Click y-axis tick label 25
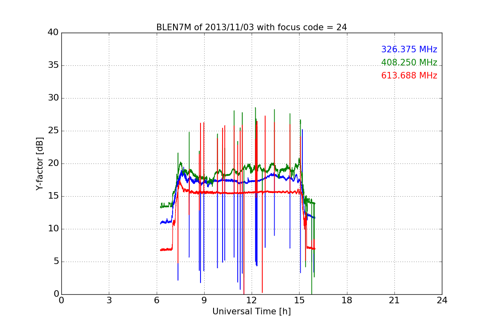This screenshot has height=327, width=491. tap(53, 131)
